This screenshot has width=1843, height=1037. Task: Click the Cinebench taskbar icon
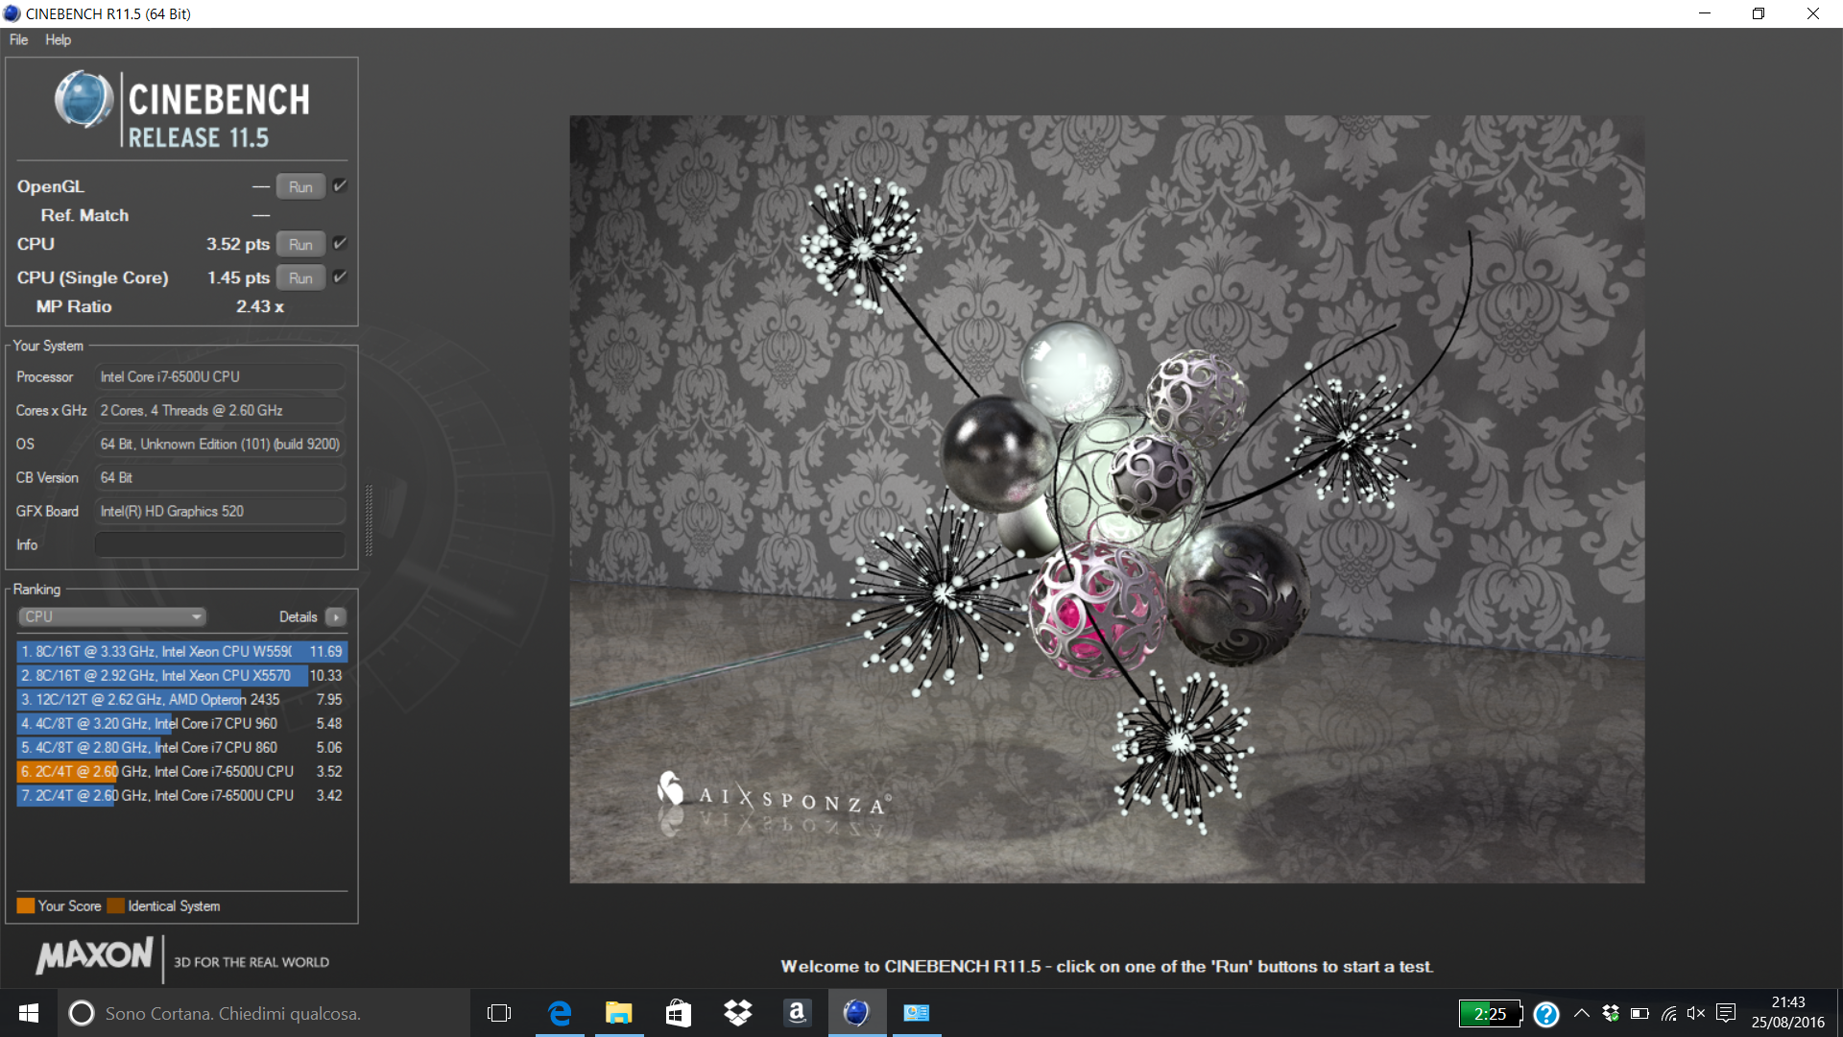point(856,1013)
